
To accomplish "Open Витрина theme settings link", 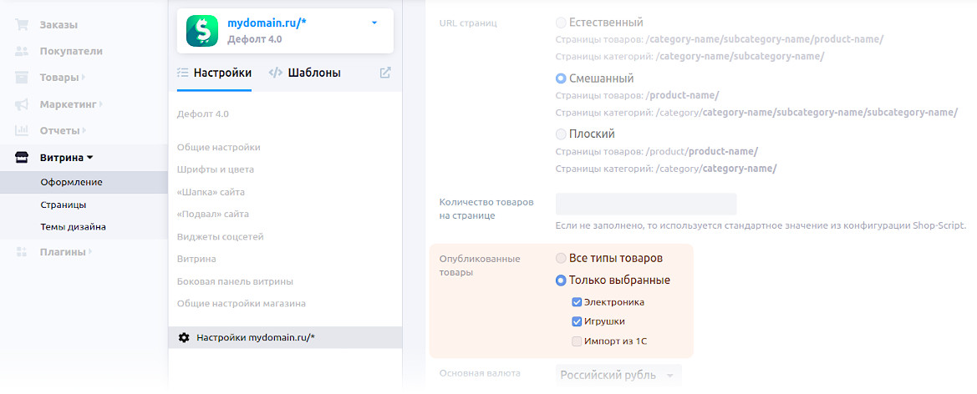I will point(196,259).
